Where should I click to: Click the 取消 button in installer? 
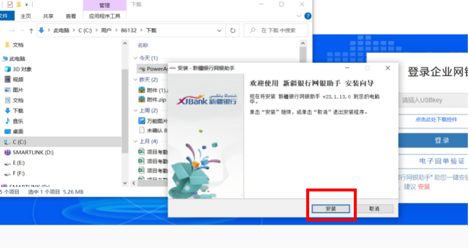click(x=374, y=208)
